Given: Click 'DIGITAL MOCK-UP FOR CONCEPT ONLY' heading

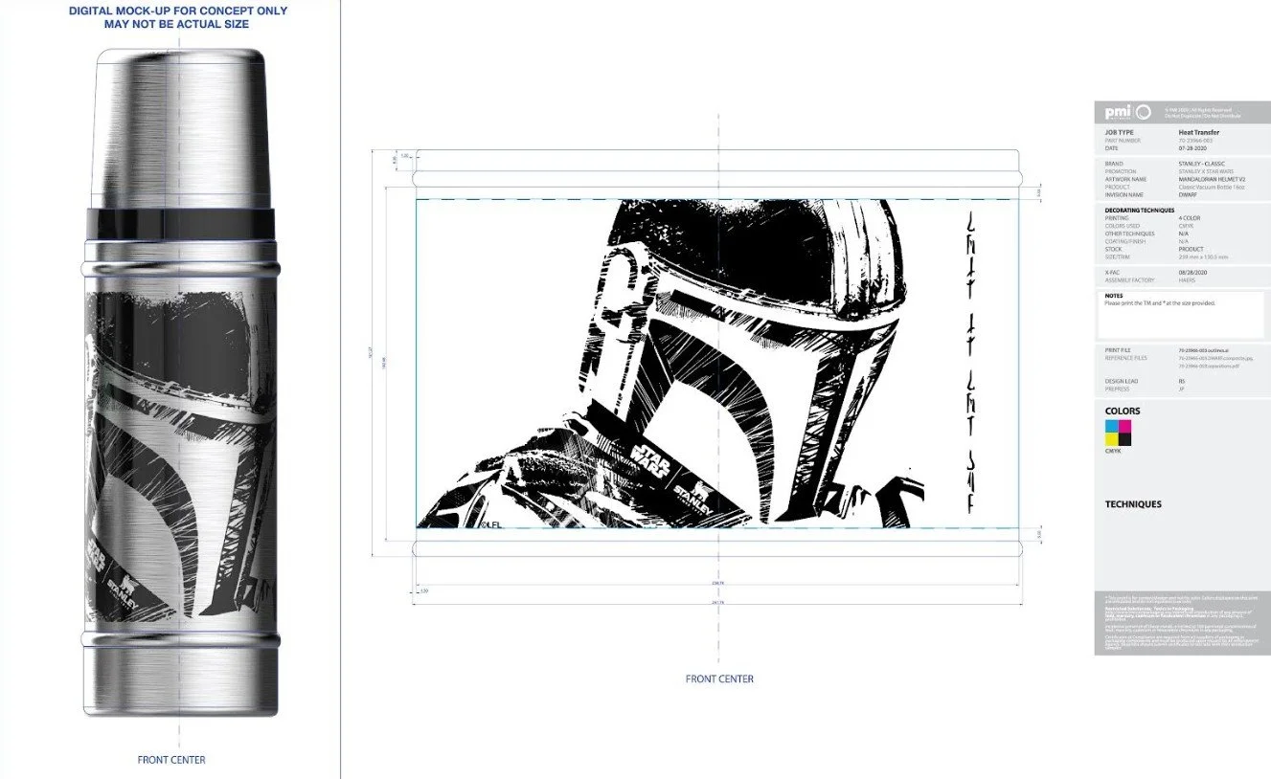Looking at the screenshot, I should tap(178, 11).
